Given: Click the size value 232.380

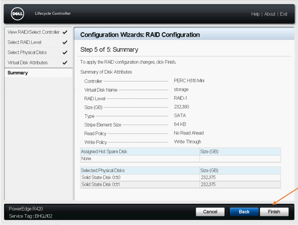Looking at the screenshot, I should (x=182, y=107).
